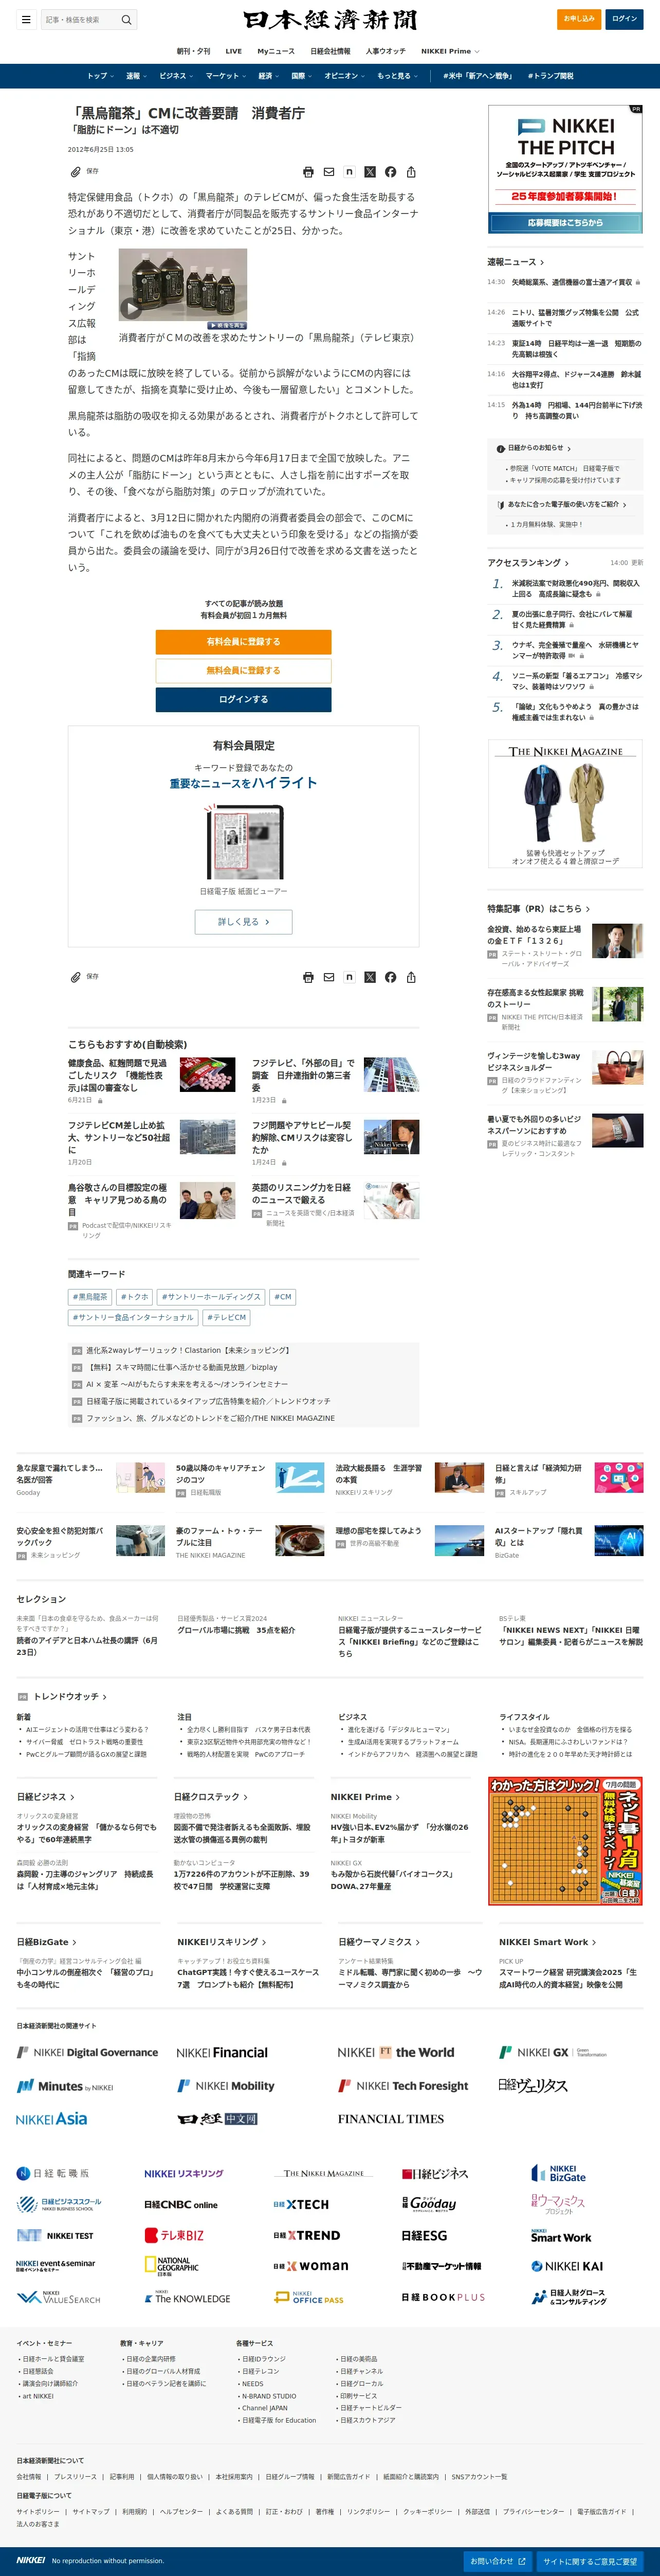Open the NIKKEI Mobility logo

click(226, 2086)
